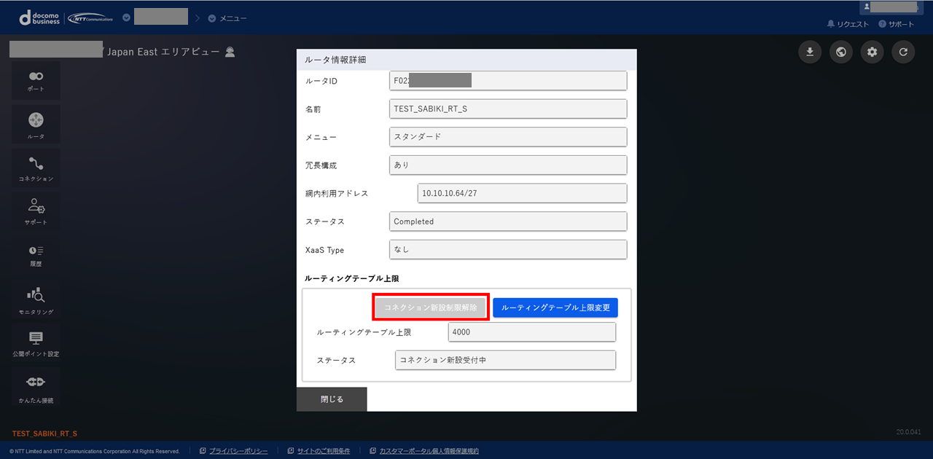The height and width of the screenshot is (459, 933).
Task: Open the ポート sidebar icon
Action: (36, 81)
